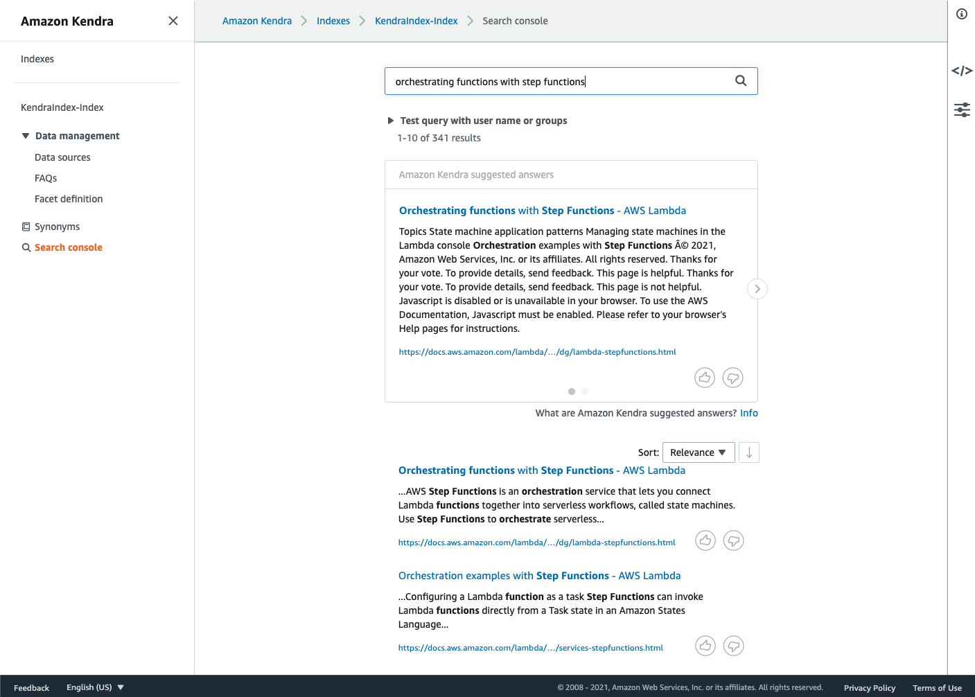The image size is (975, 697).
Task: Thumbs up the Orchestration examples result
Action: [x=705, y=646]
